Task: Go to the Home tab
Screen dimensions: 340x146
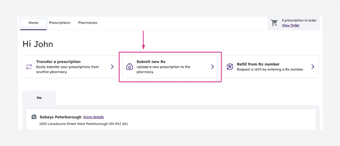Action: tap(33, 23)
